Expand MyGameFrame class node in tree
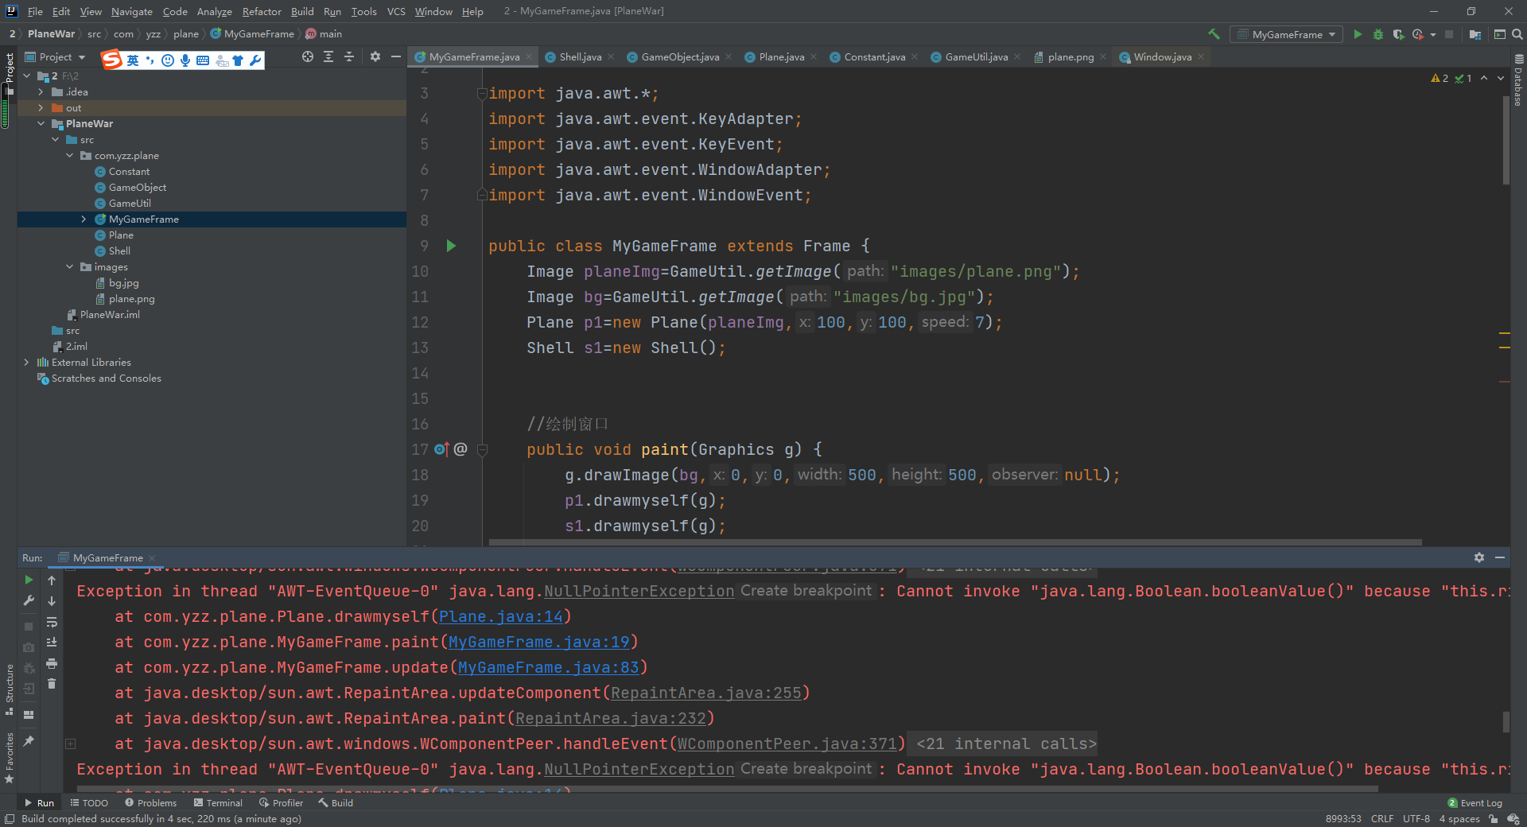1527x827 pixels. coord(84,219)
